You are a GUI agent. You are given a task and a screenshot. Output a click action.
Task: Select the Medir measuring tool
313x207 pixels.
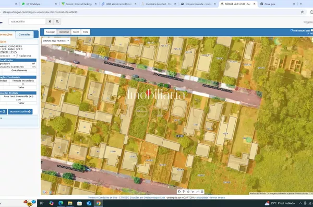[76, 32]
